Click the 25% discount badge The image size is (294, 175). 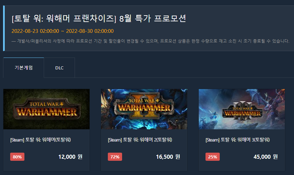click(213, 157)
